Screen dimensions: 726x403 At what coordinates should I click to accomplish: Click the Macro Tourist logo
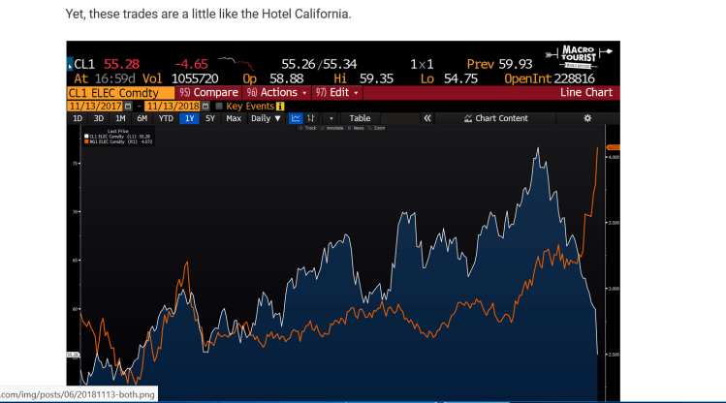pyautogui.click(x=580, y=55)
